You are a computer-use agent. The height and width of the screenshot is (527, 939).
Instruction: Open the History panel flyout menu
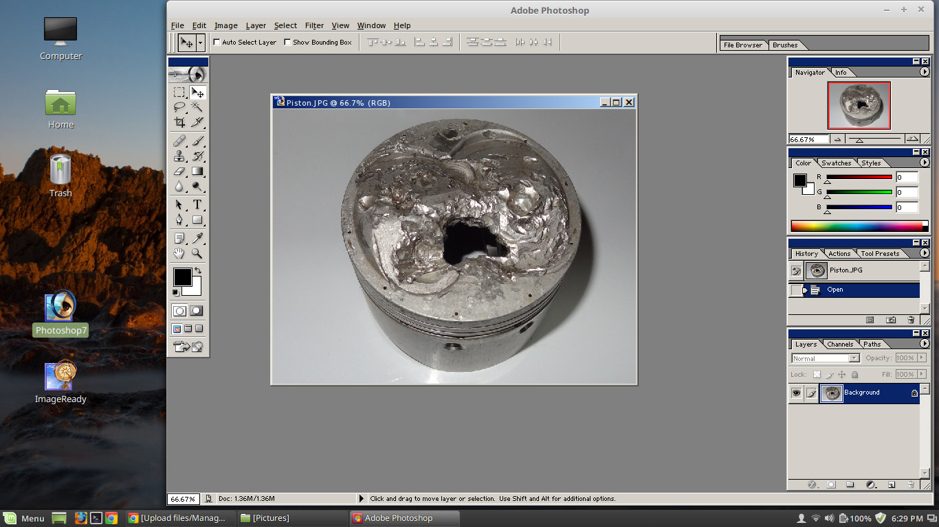click(x=925, y=253)
